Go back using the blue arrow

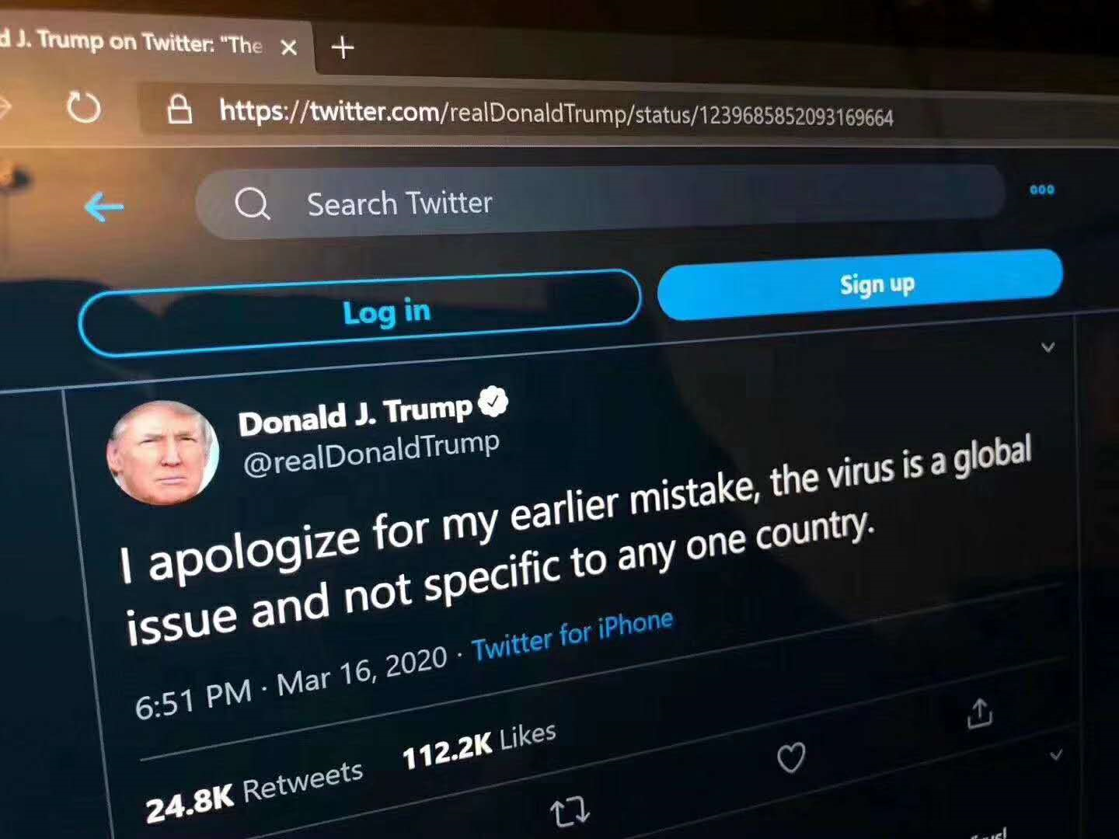[103, 207]
